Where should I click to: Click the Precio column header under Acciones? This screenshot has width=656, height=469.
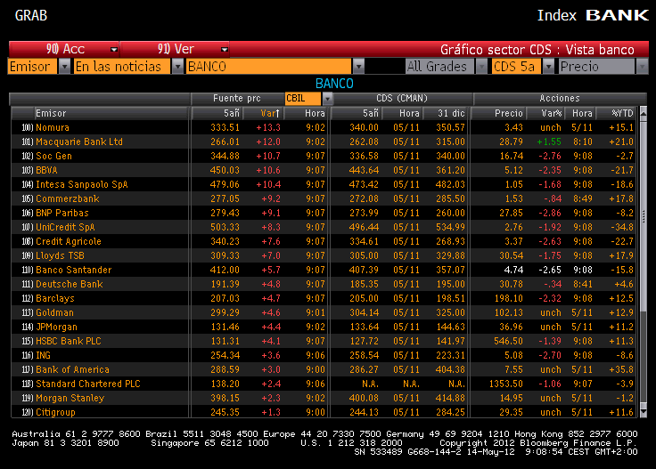499,113
